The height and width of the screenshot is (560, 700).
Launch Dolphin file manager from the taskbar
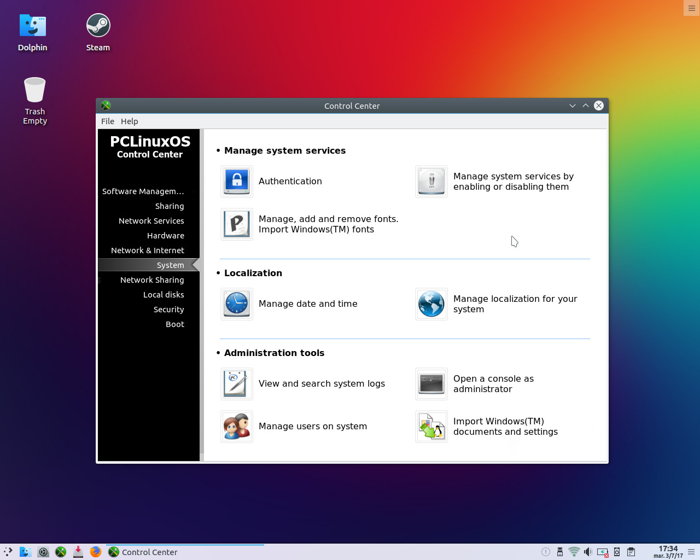26,552
